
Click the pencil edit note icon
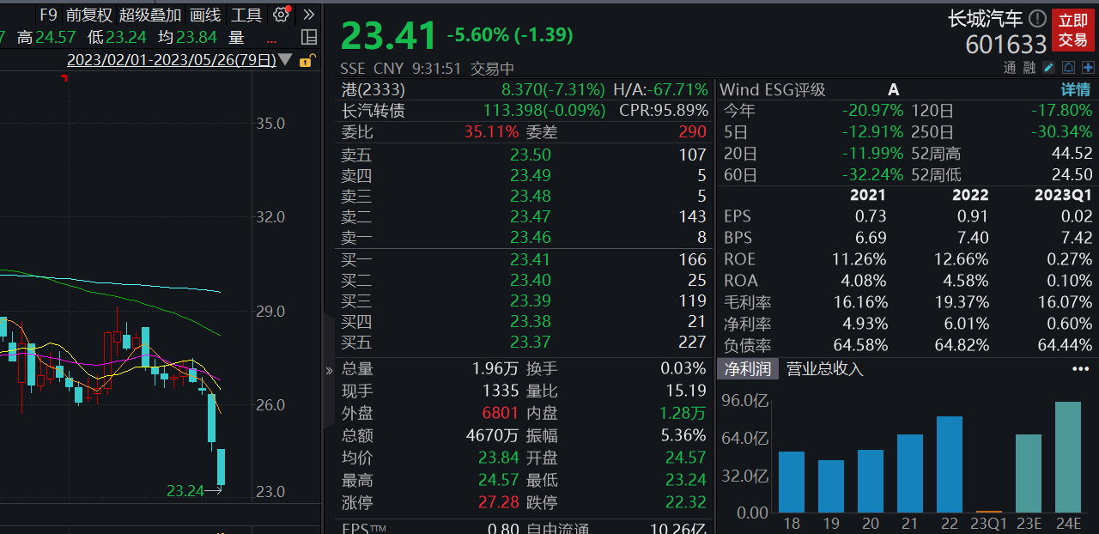click(x=1049, y=68)
